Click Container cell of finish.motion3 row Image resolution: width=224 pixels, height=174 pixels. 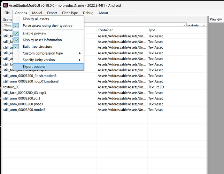(x=122, y=76)
